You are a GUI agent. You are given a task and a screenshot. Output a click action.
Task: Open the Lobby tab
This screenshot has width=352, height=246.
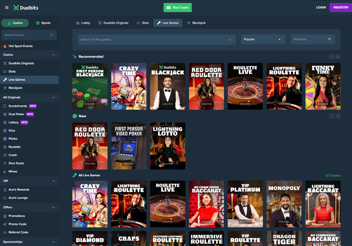click(x=83, y=23)
